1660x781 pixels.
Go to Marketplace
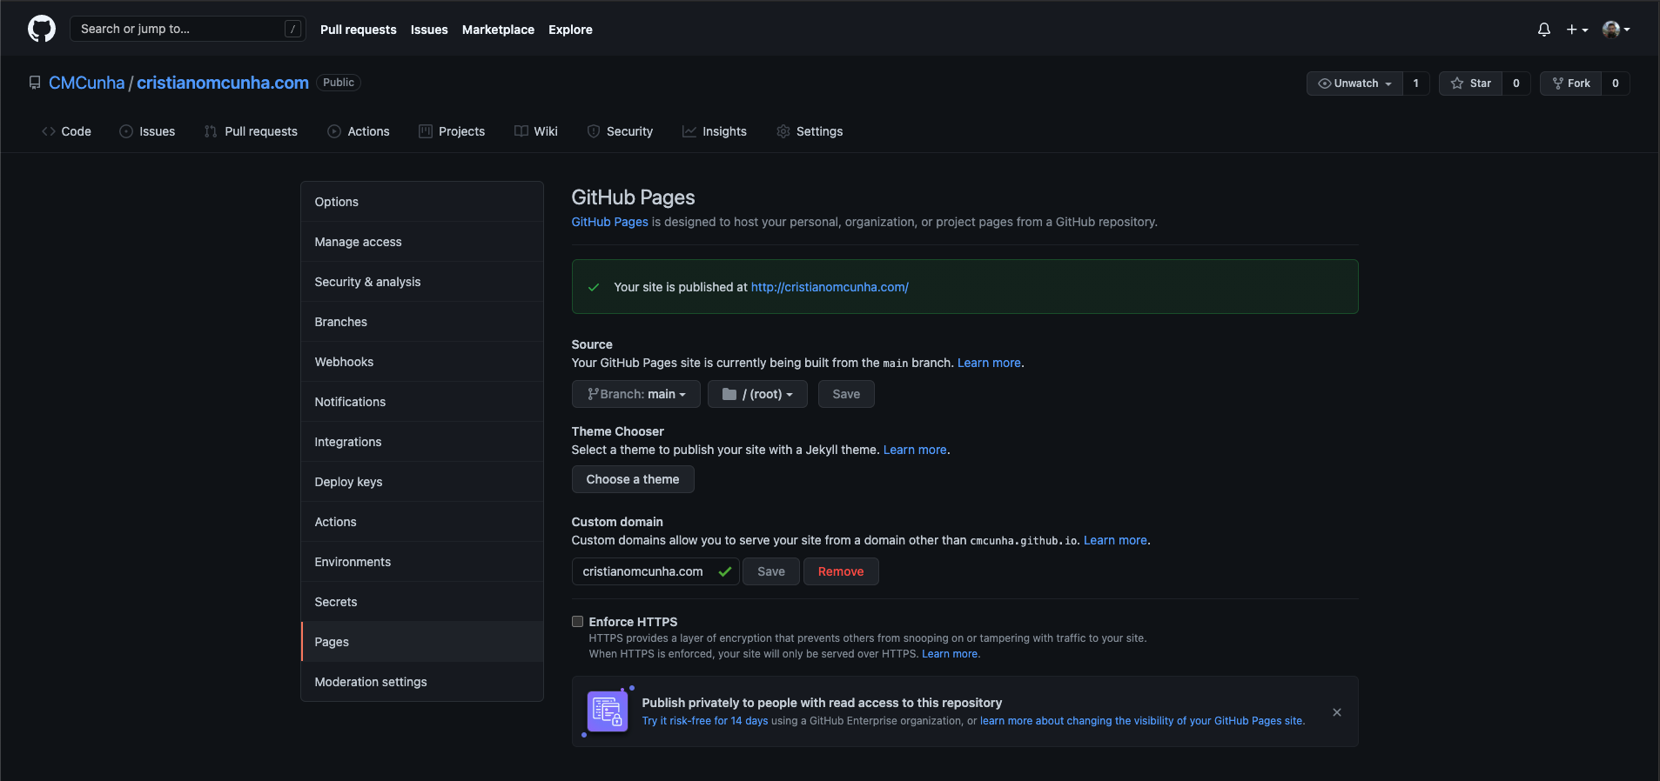tap(498, 30)
